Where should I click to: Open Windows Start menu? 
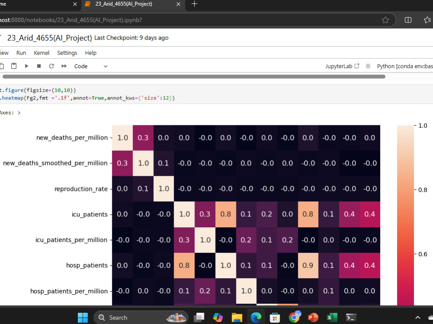(x=83, y=318)
